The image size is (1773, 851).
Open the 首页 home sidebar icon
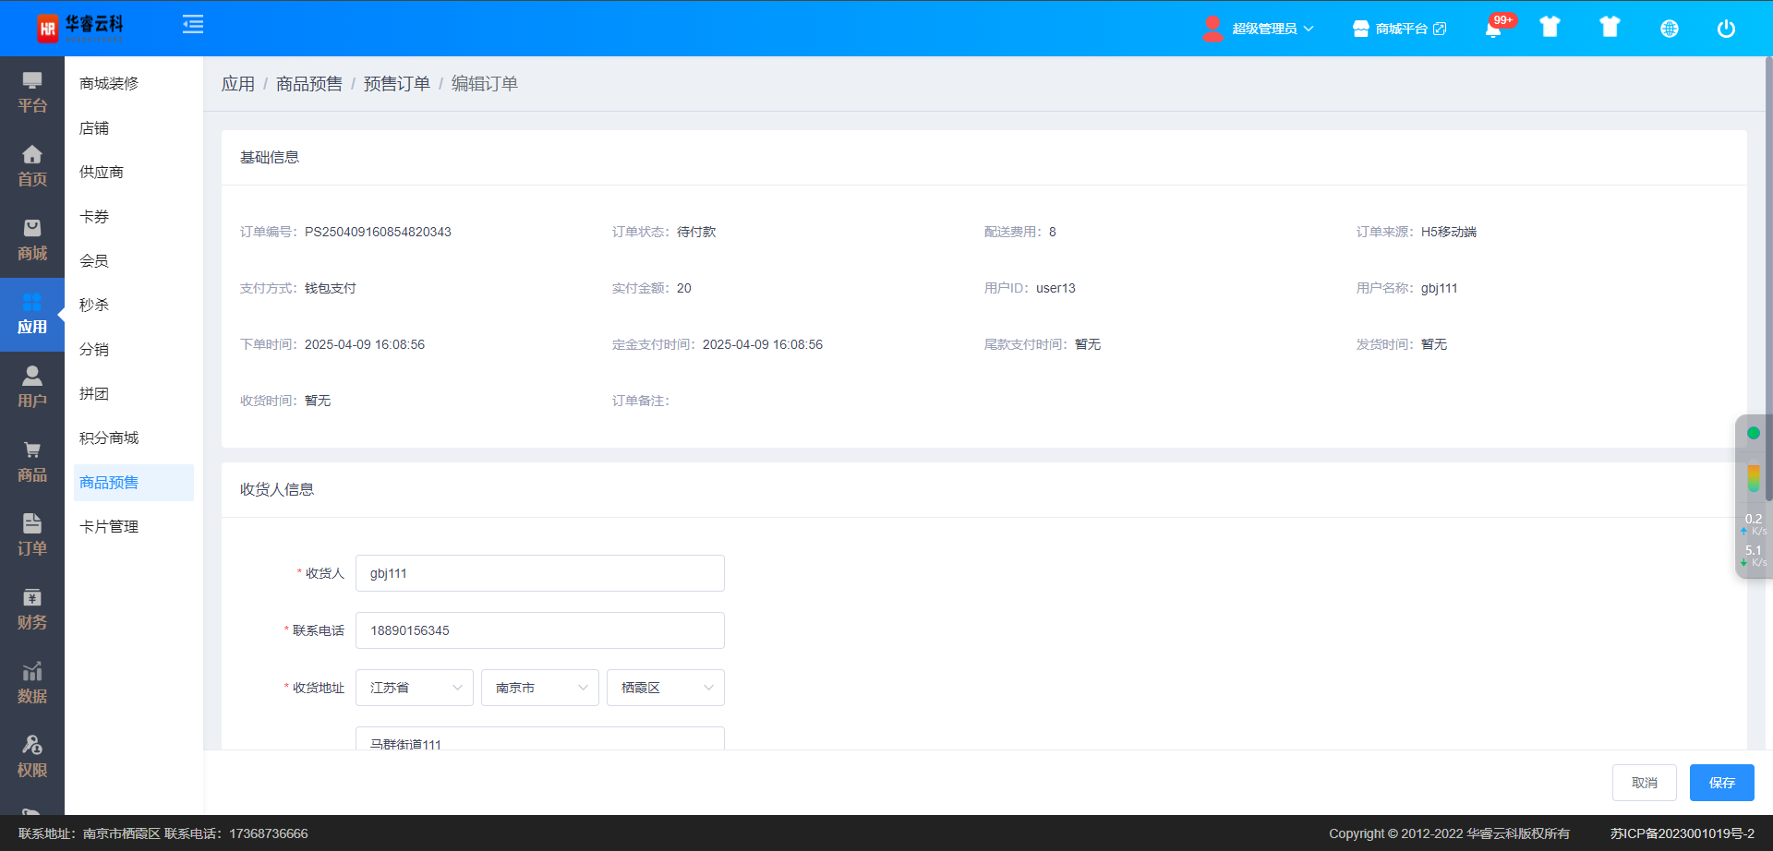click(32, 166)
